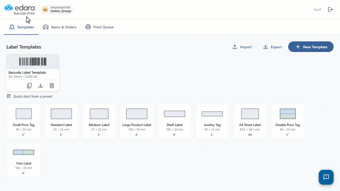
Task: Create a New Template
Action: click(x=311, y=47)
